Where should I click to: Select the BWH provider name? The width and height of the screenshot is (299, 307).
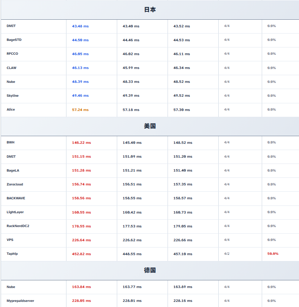[x=11, y=142]
